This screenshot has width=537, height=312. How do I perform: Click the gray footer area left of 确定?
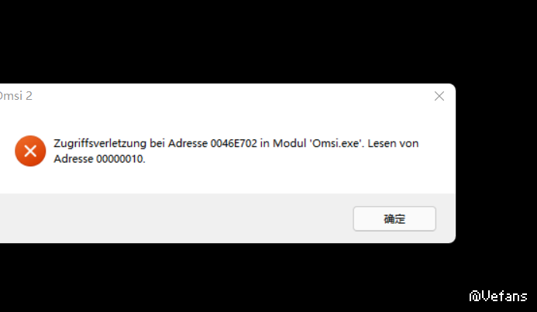[x=174, y=218]
